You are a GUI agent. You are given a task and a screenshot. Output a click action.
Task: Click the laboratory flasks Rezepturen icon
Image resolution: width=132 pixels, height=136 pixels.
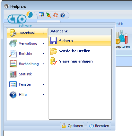tap(122, 37)
